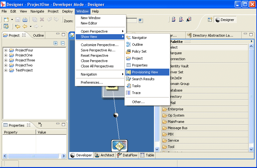
Task: Choose Provisioning View from the submenu
Action: [145, 72]
